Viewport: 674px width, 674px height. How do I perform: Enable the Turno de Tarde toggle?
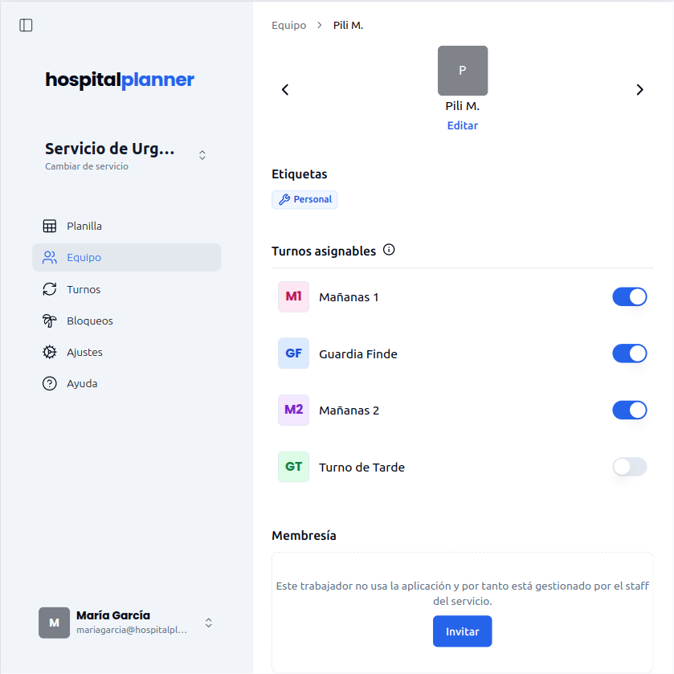point(629,467)
